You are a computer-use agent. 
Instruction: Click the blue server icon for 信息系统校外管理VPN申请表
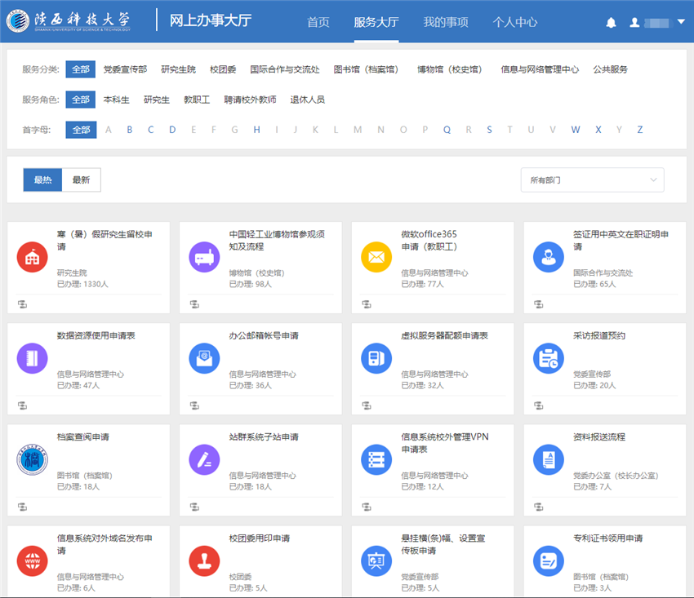376,459
